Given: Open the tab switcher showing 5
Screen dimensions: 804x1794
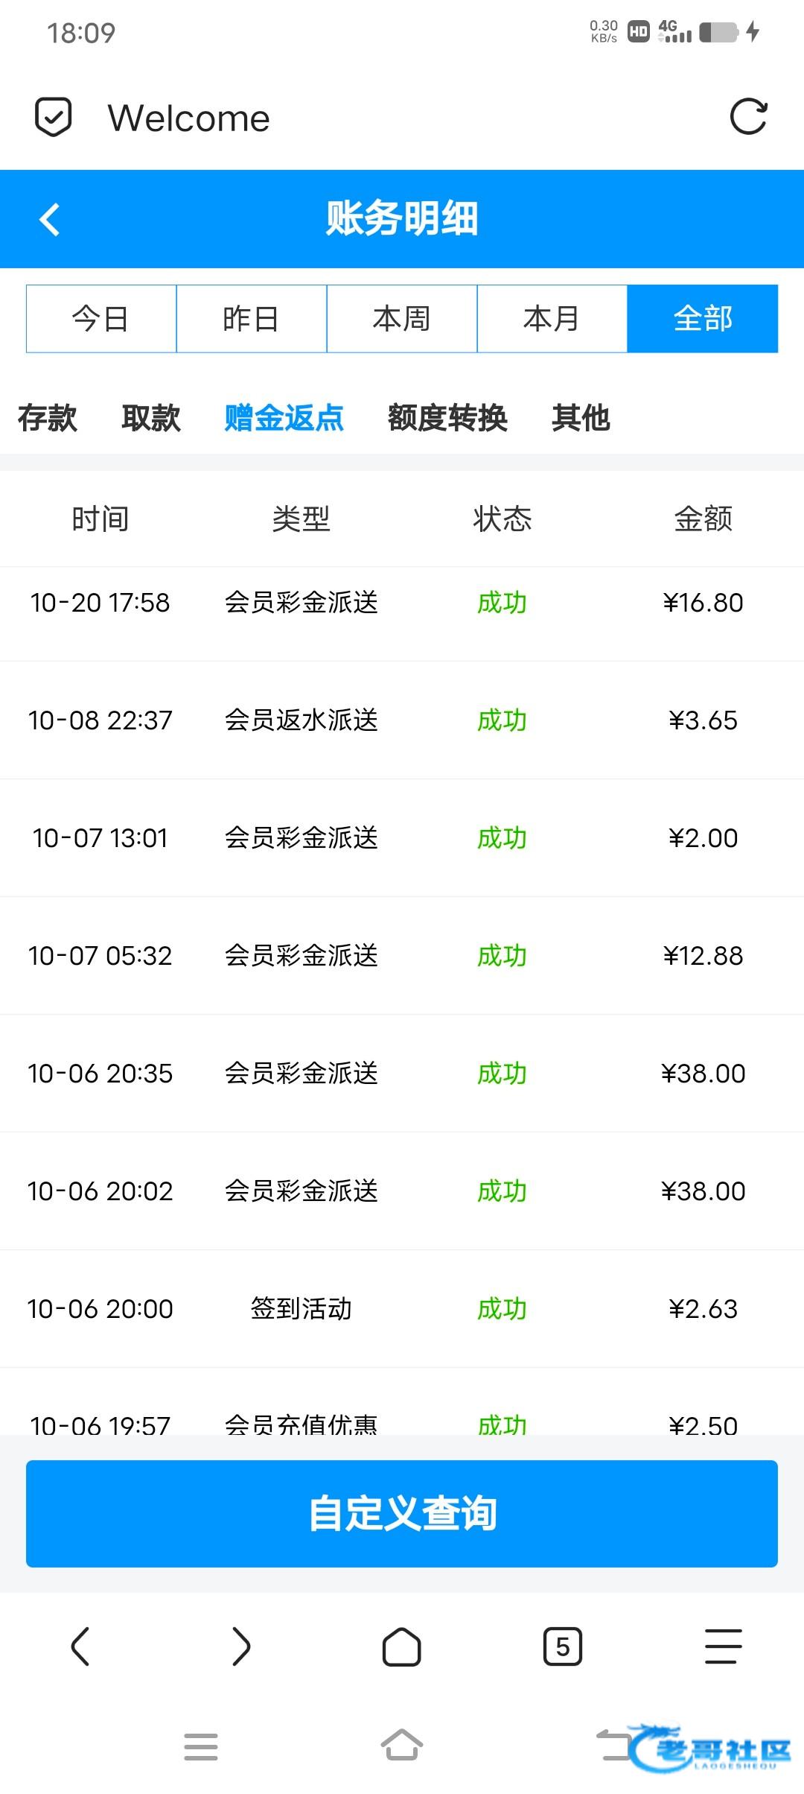Looking at the screenshot, I should click(x=563, y=1646).
